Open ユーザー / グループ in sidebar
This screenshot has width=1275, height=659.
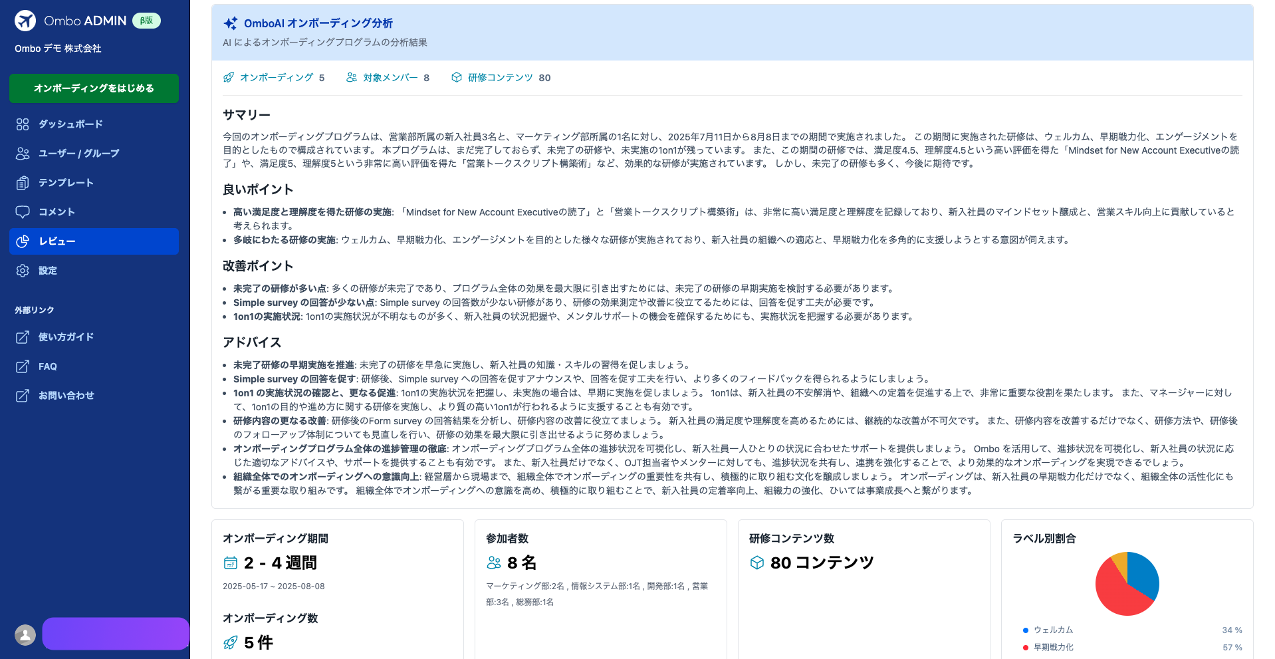tap(94, 154)
